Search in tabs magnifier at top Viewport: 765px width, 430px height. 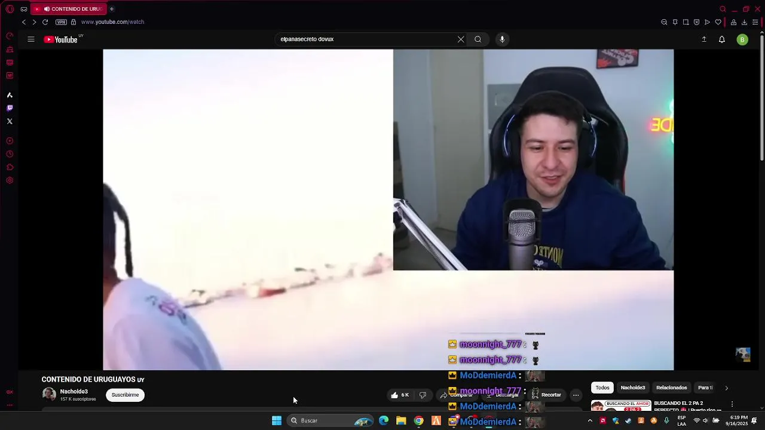(x=723, y=9)
